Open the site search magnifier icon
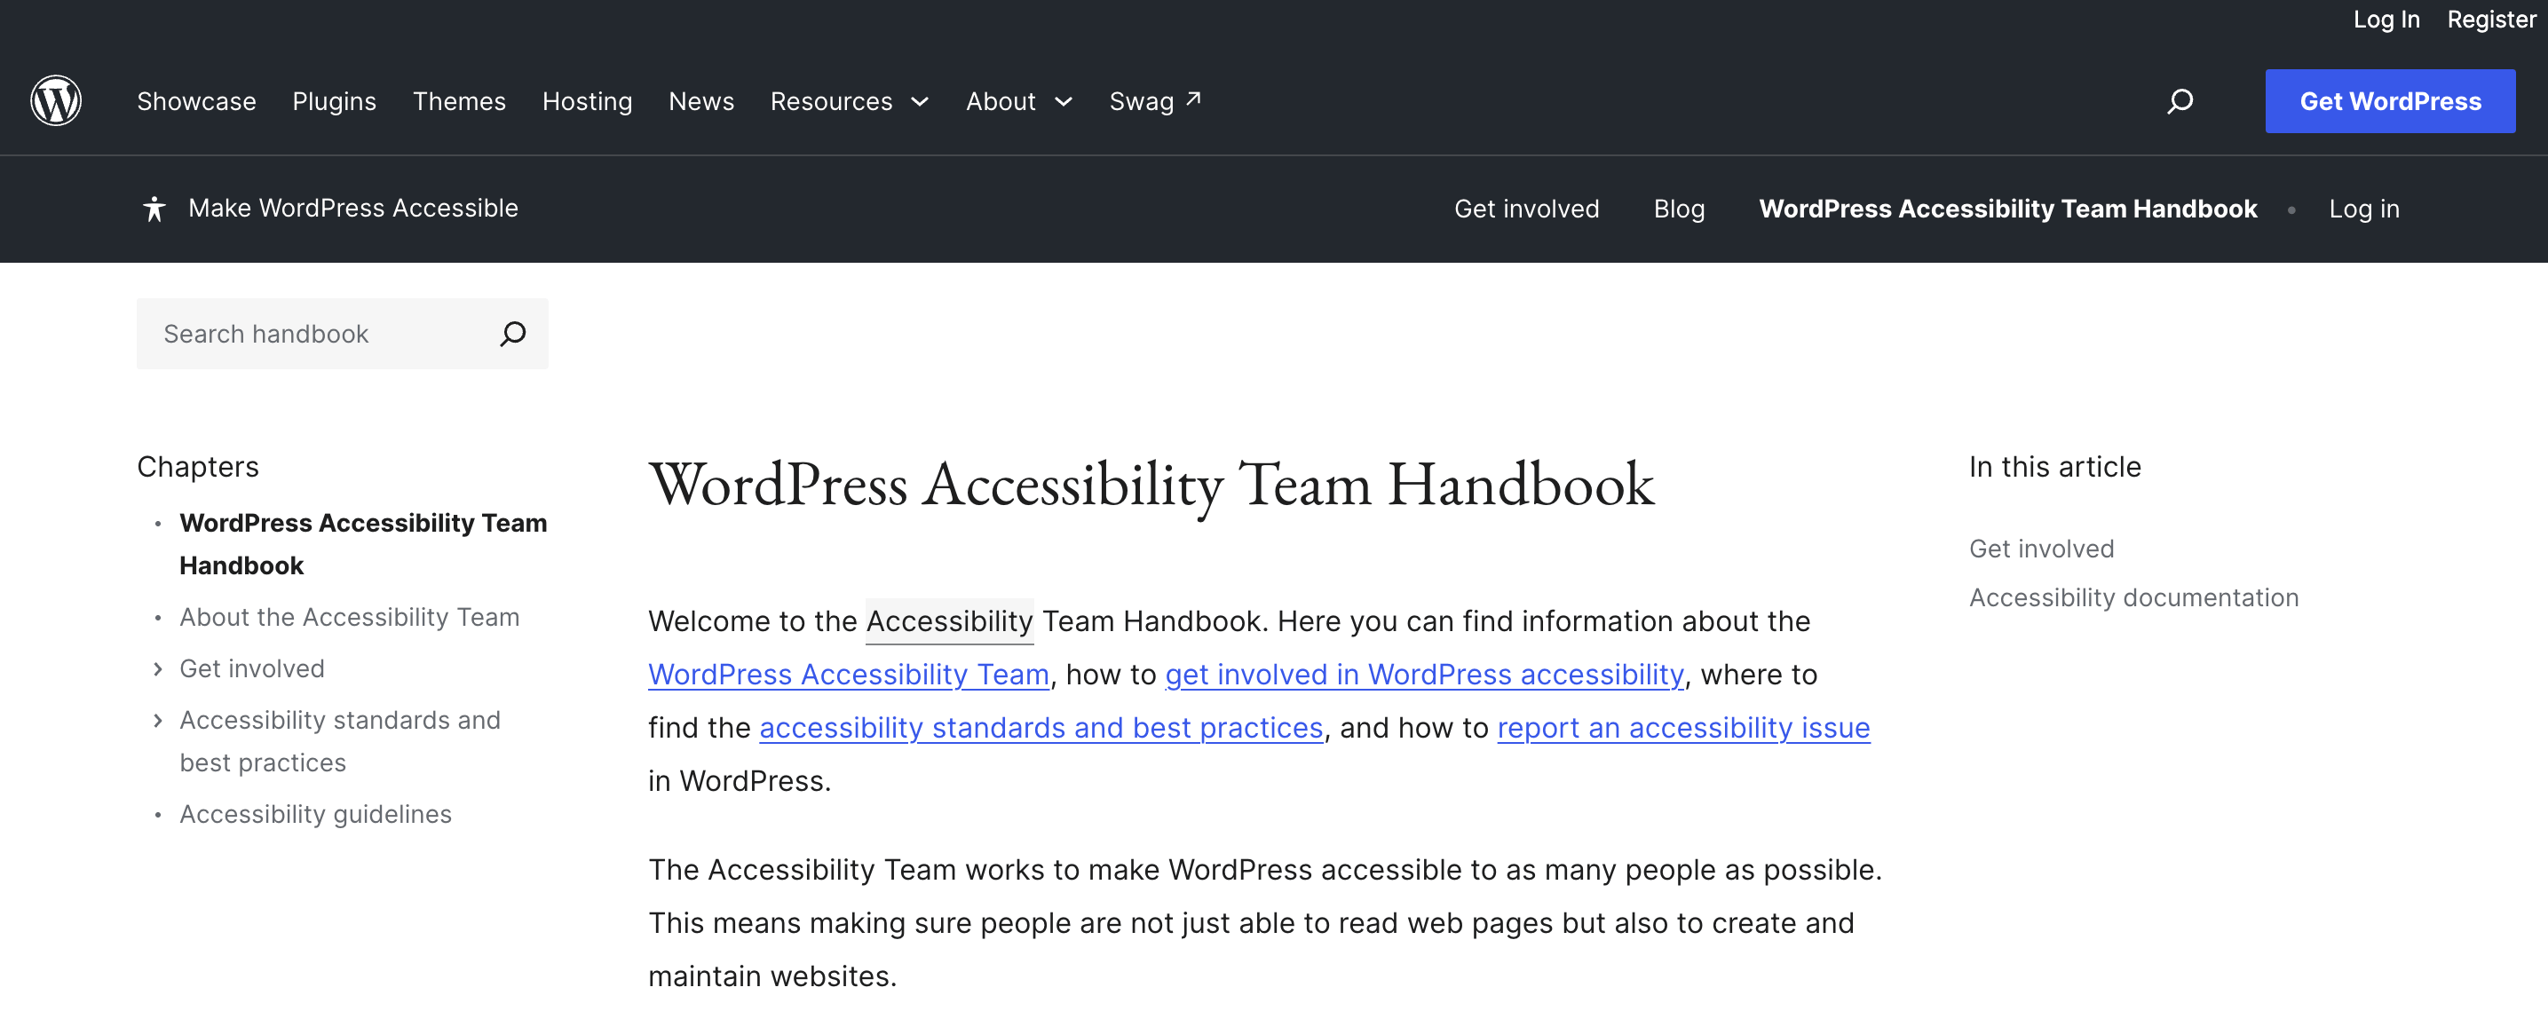The image size is (2548, 1019). (2180, 101)
